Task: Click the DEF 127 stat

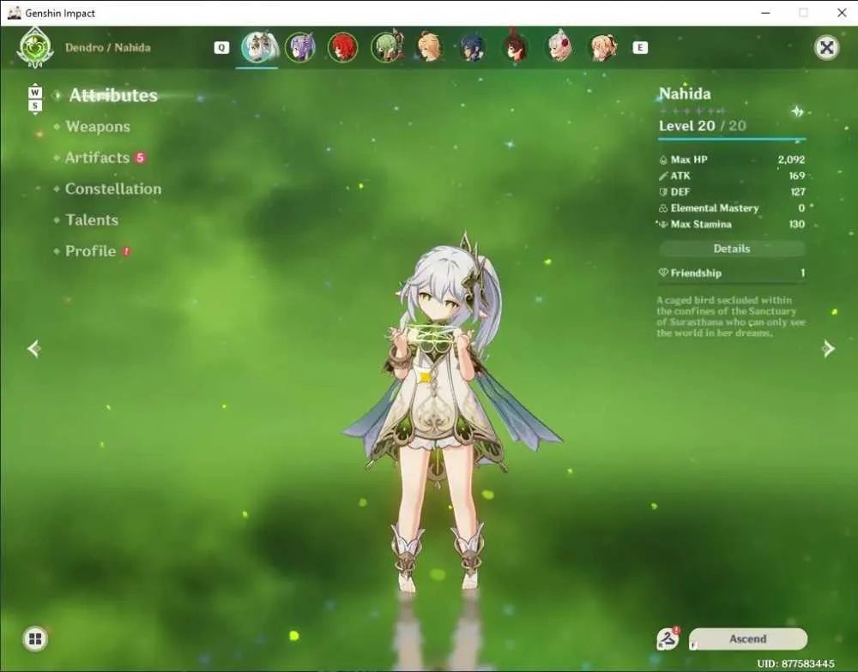Action: point(732,192)
